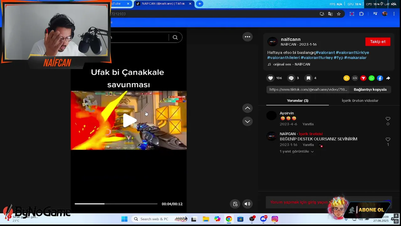Repost the video using yellow repost icon
401x226 pixels.
[346, 78]
